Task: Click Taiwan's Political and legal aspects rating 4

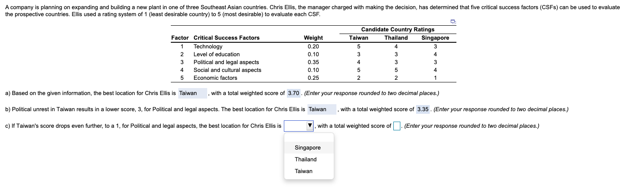Action: [359, 62]
